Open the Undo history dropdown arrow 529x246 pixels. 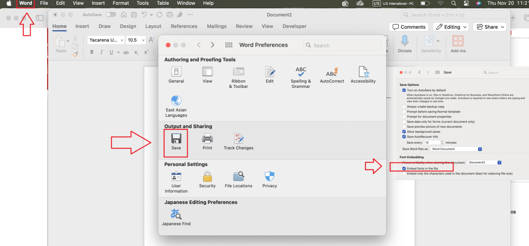pyautogui.click(x=151, y=15)
